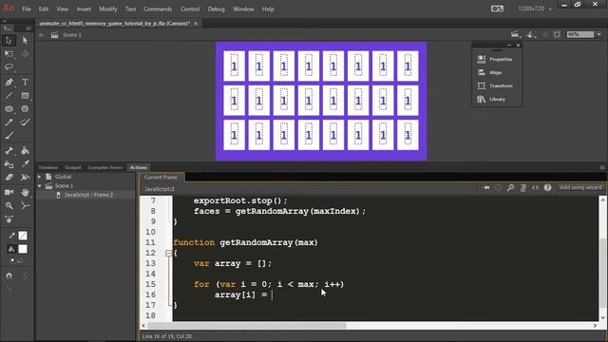Open the Modify menu
The width and height of the screenshot is (608, 342).
click(x=107, y=9)
